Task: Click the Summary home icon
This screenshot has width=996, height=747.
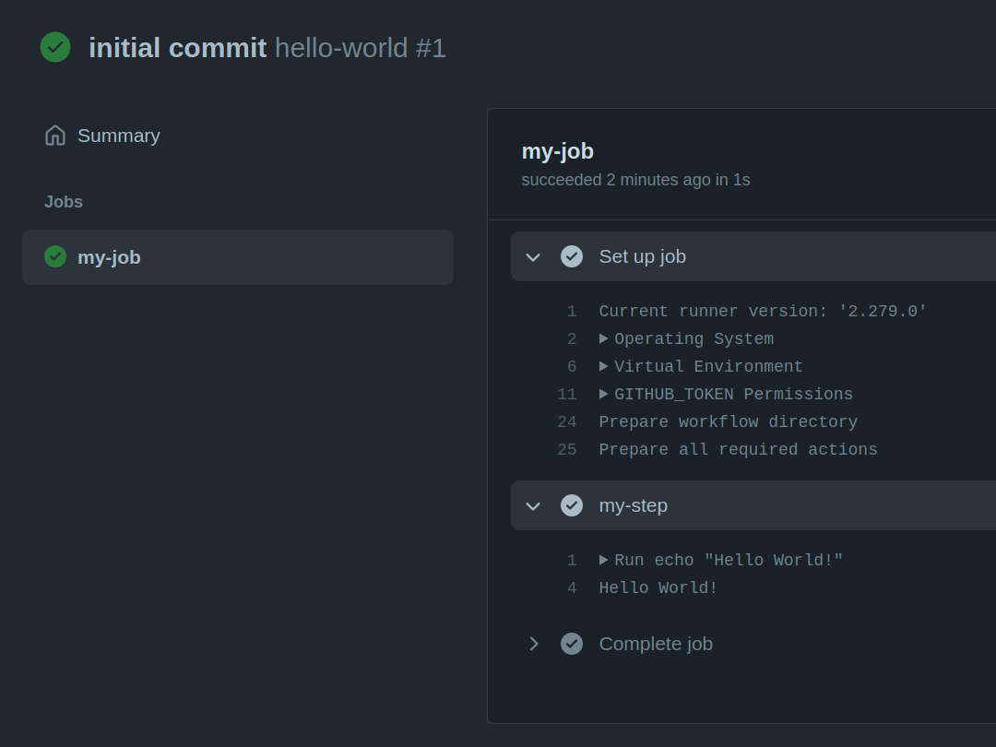Action: [55, 136]
